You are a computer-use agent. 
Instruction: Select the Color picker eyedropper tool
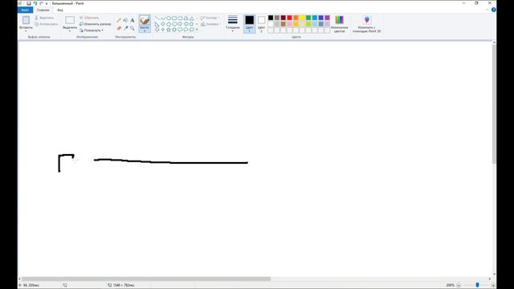pyautogui.click(x=125, y=28)
